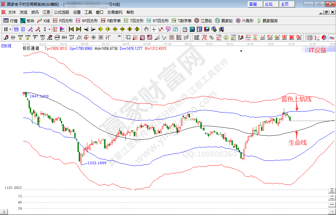Click the percent (%) drawing tool
The width and height of the screenshot is (336, 215).
(212, 37)
